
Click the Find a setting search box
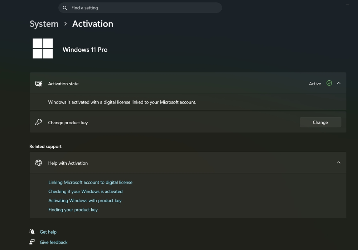coord(140,8)
